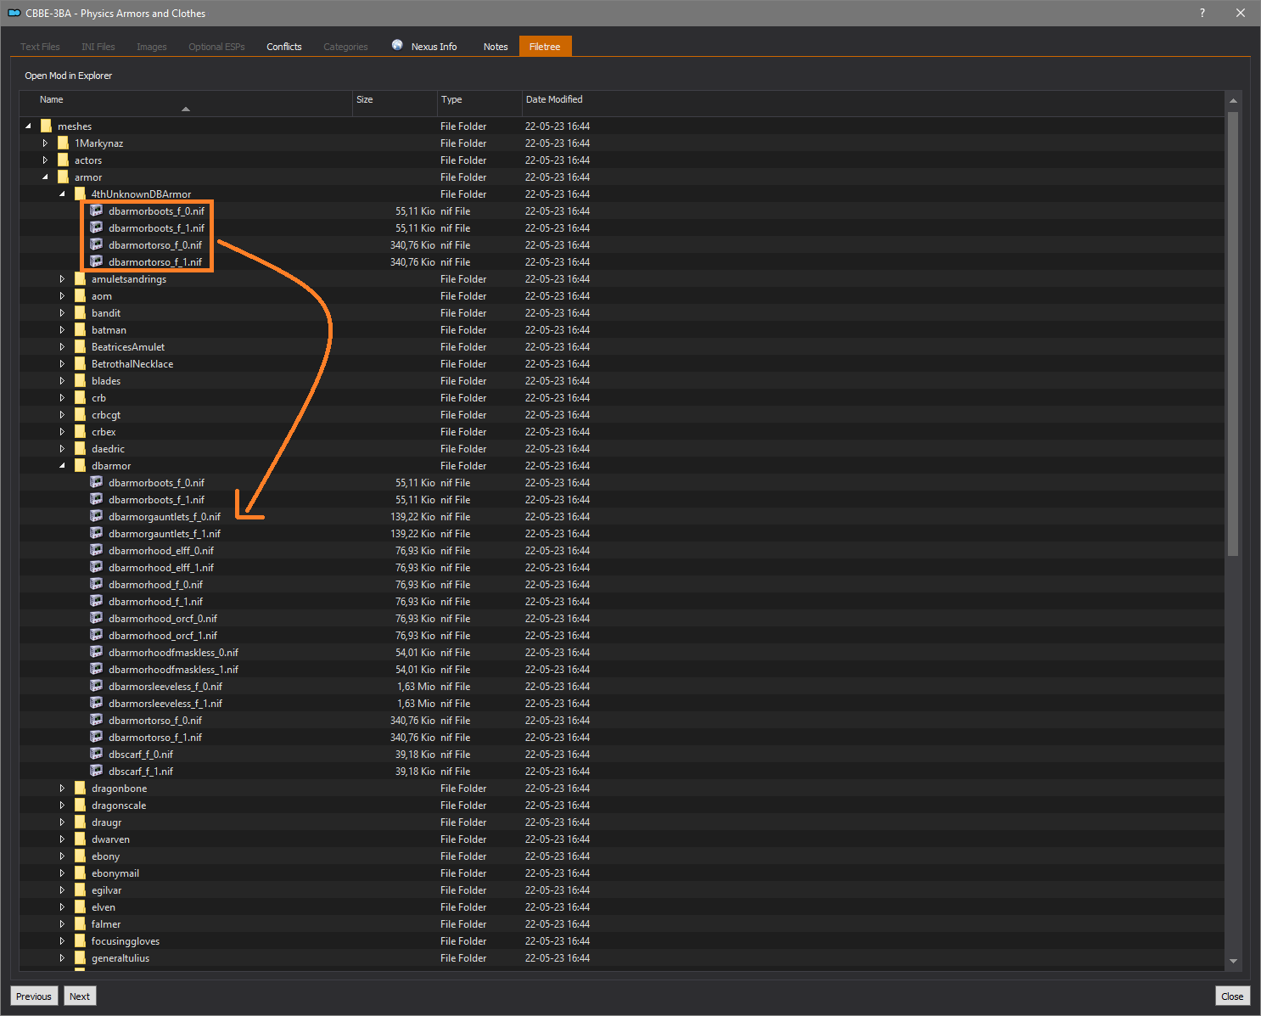Open the Nexus Info tab
The image size is (1261, 1016).
click(425, 47)
